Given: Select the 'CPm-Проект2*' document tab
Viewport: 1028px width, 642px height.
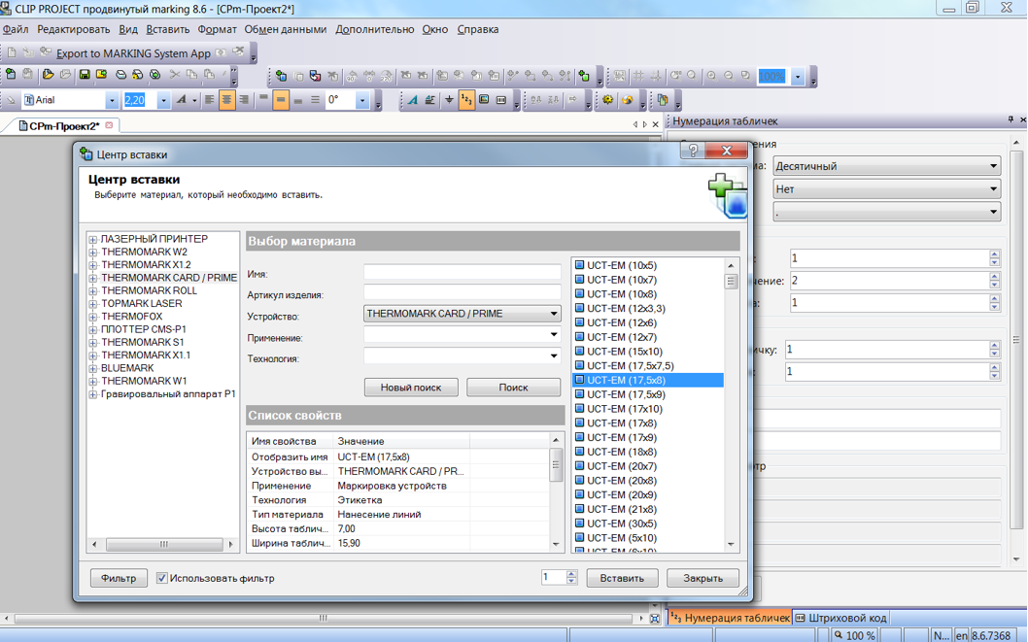Looking at the screenshot, I should coord(64,126).
